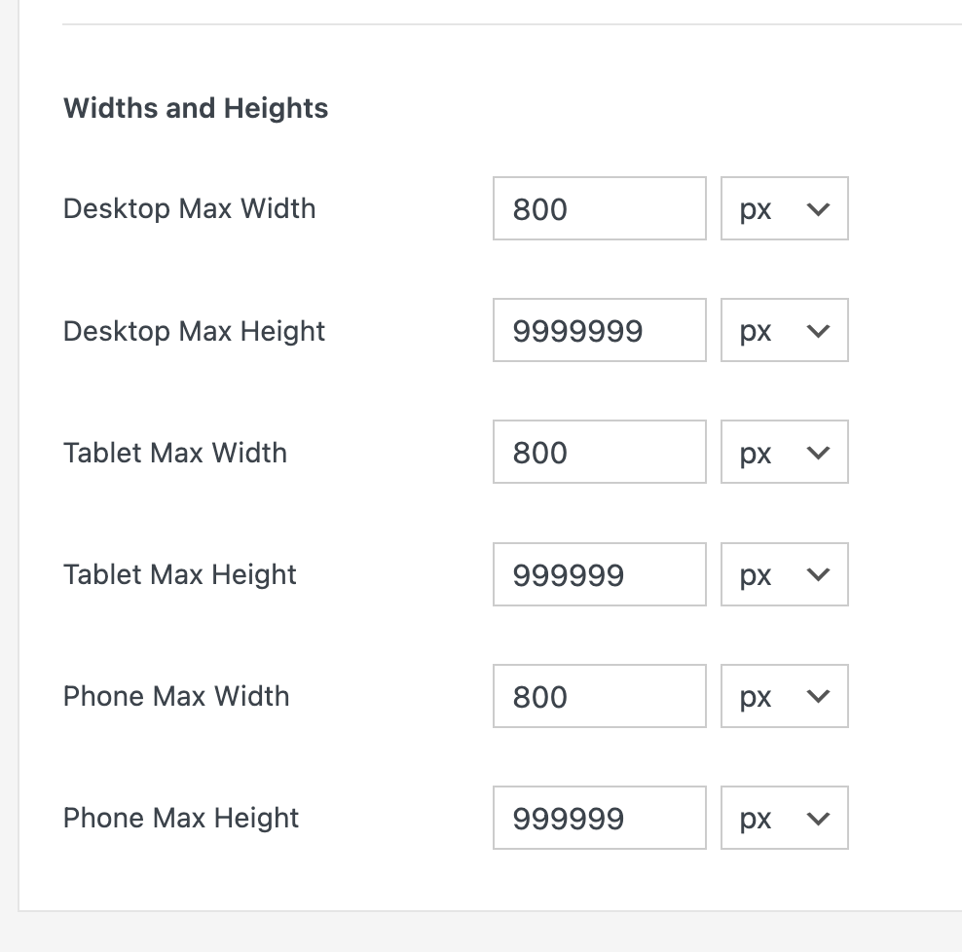The image size is (962, 952).
Task: Focus the Tablet Max Width input
Action: coord(599,453)
